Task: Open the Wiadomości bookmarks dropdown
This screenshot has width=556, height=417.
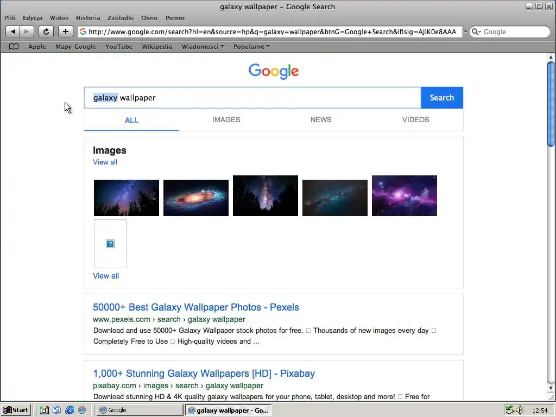Action: (203, 47)
